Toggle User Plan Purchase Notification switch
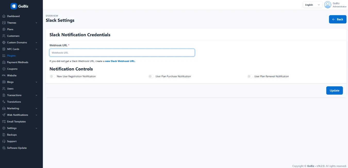The width and height of the screenshot is (348, 168). click(x=151, y=76)
